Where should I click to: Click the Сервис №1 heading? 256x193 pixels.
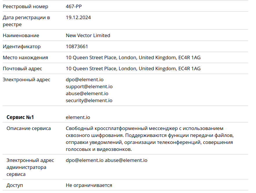pyautogui.click(x=20, y=117)
